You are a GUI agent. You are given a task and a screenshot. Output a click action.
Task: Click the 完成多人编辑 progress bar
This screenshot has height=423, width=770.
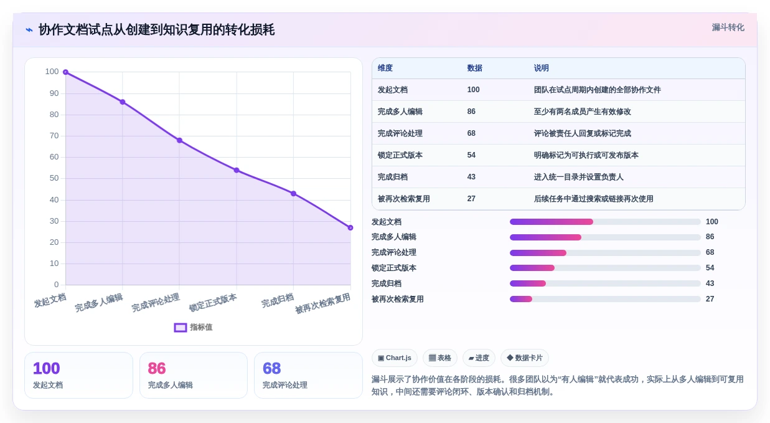click(605, 237)
